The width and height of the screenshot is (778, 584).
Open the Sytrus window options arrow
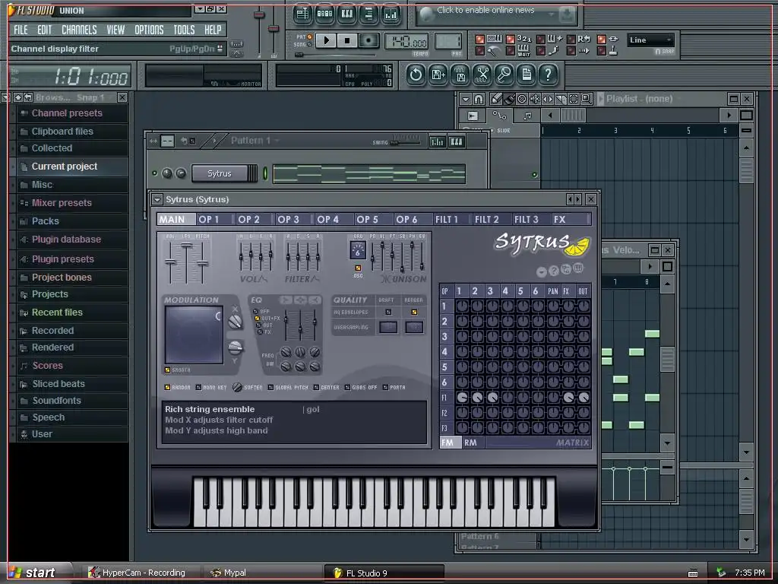pos(157,200)
